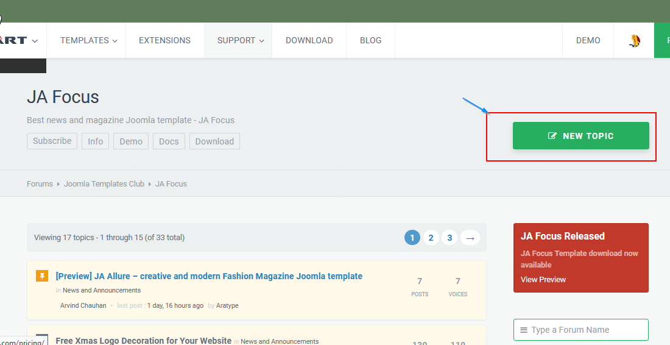Open last post time 1 day, 16 hours ago
Screen dimensions: 670x345
[175, 305]
